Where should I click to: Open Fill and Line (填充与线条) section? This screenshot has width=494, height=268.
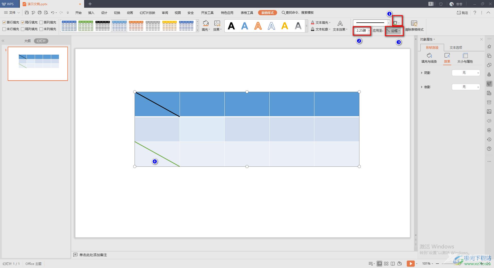click(x=429, y=58)
